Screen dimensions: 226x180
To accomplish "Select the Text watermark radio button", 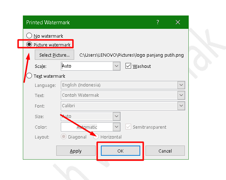I will point(30,76).
